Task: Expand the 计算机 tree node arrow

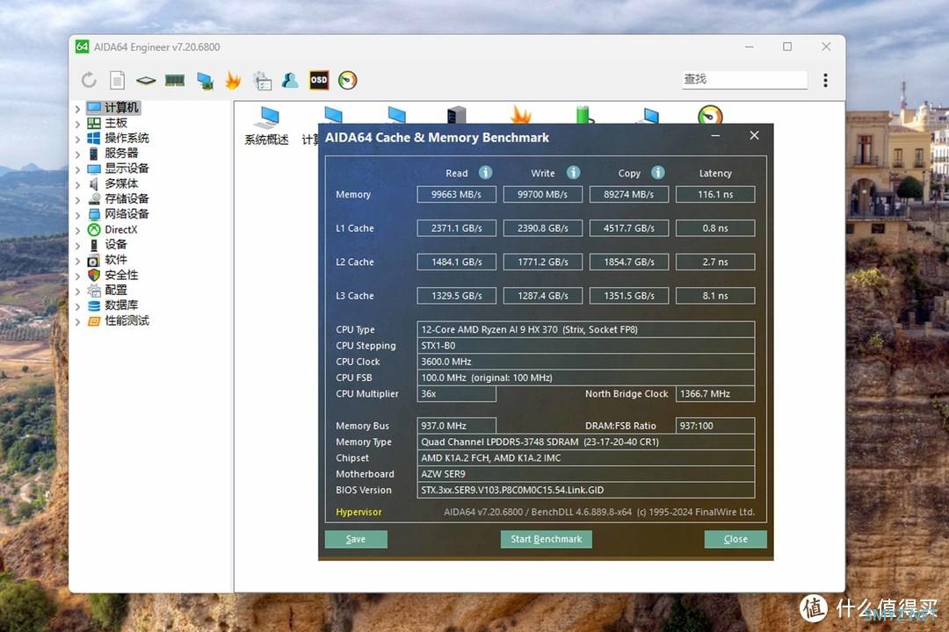Action: [x=77, y=109]
